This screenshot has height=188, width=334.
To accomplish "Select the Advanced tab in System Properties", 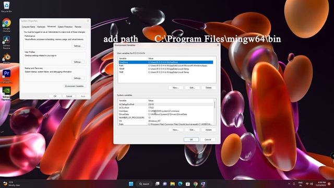I will (x=51, y=27).
